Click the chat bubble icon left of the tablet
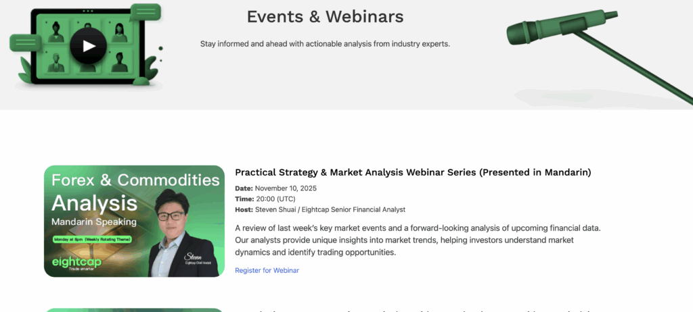 (25, 43)
